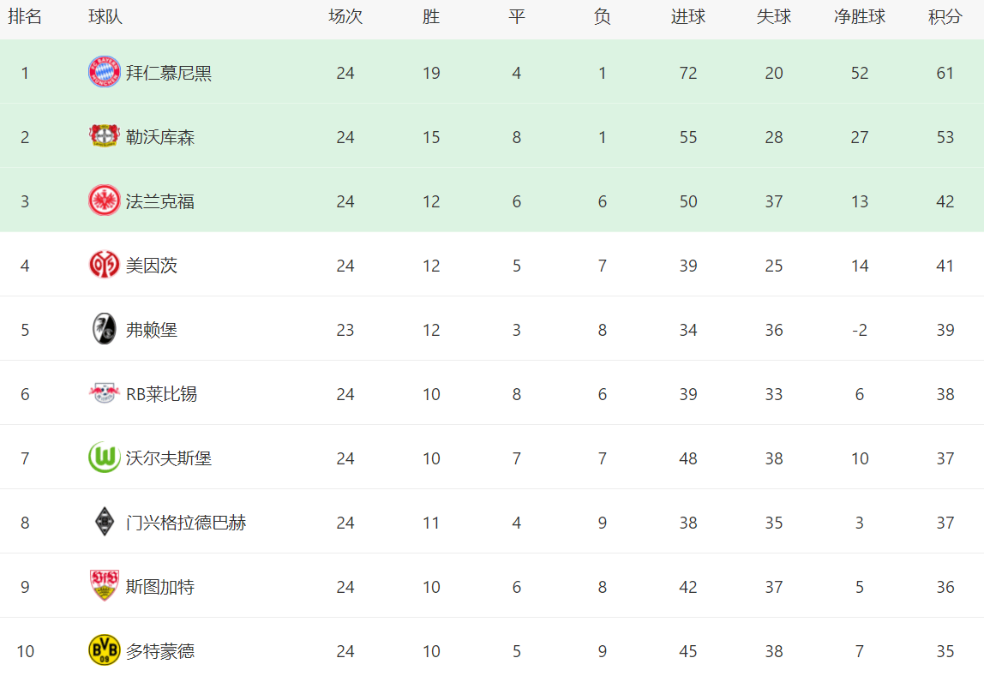Screen dimensions: 984x676
Task: Select the Wolfsburg green W logo
Action: coord(105,458)
